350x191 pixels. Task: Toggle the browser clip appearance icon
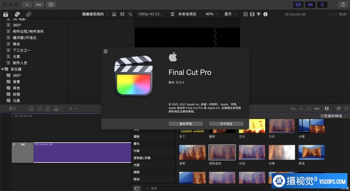click(114, 14)
